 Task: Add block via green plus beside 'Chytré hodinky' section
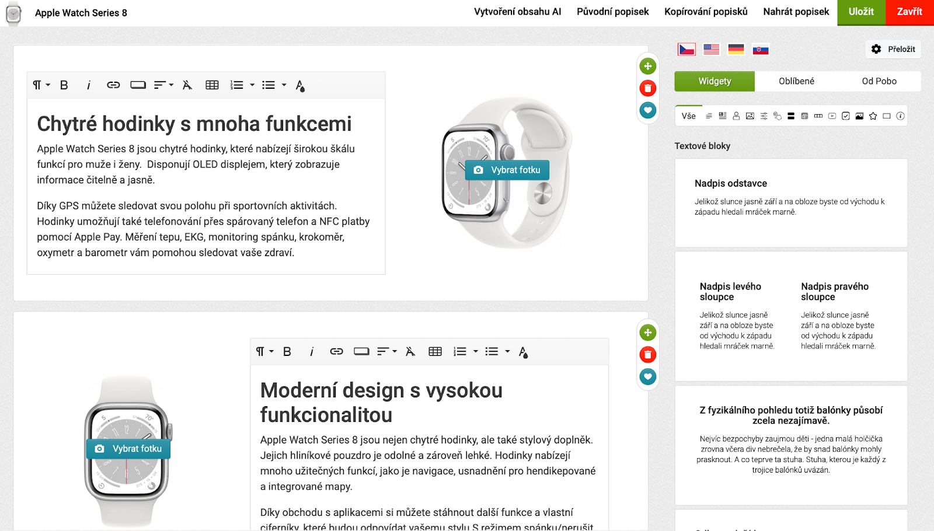coord(647,66)
